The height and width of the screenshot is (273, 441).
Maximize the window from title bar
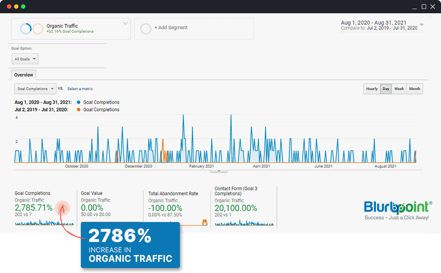[424, 7]
